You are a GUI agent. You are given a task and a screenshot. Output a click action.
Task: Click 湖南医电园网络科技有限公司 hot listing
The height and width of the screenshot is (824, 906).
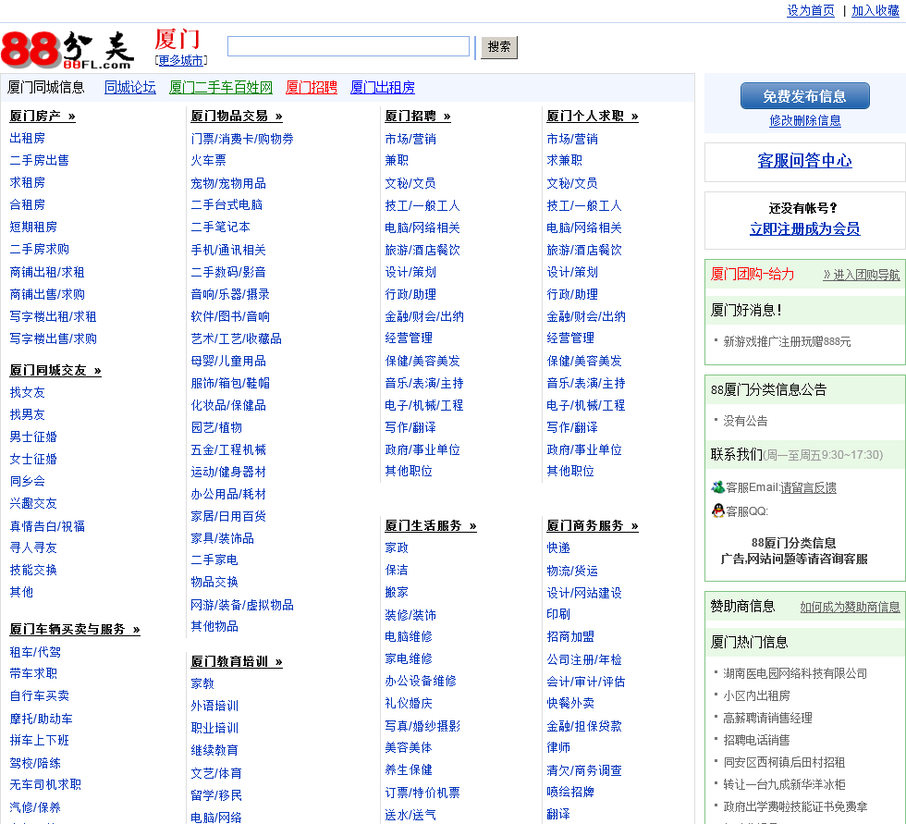[795, 674]
